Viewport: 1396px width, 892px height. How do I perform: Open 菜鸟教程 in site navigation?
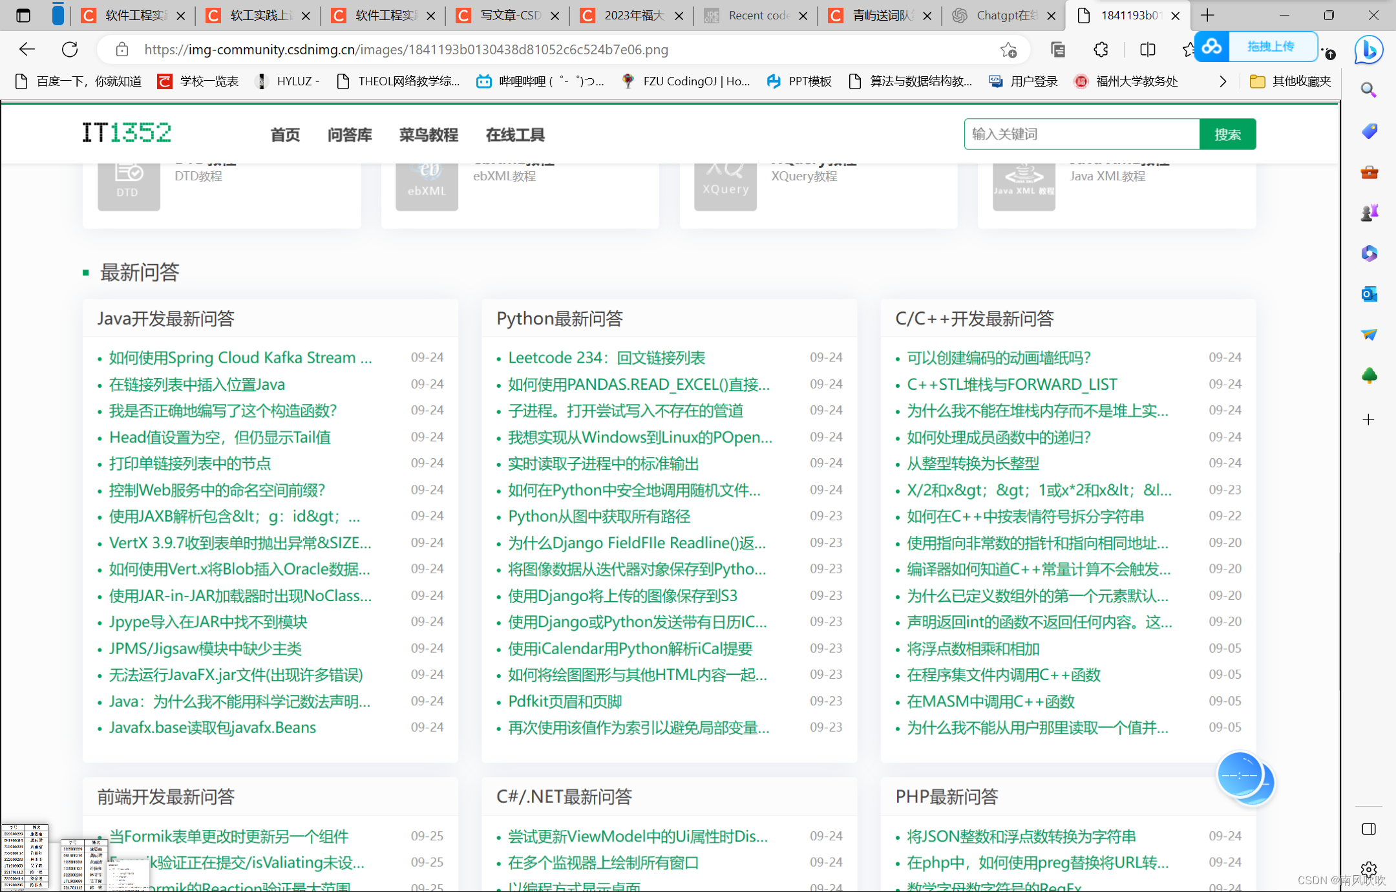click(428, 134)
